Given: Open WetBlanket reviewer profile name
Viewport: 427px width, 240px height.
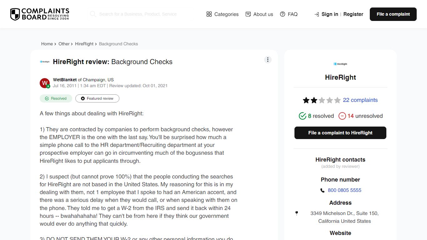Looking at the screenshot, I should coord(65,80).
